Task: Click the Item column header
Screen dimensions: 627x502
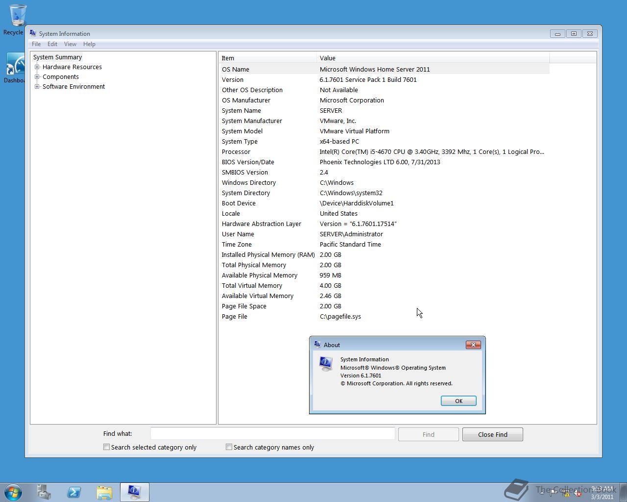Action: [267, 58]
